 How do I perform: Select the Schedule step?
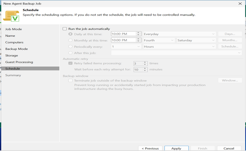pos(30,69)
